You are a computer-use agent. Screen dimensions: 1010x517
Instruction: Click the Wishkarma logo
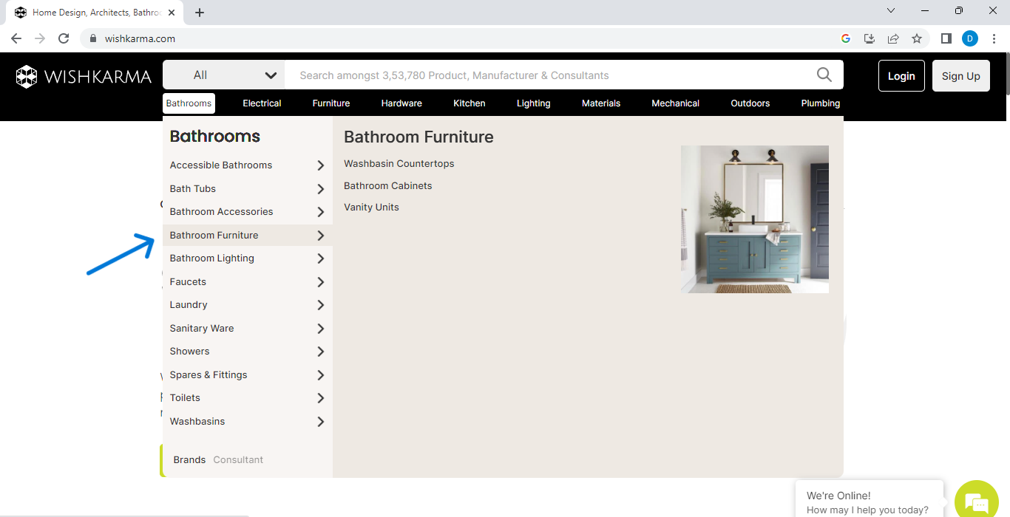pos(84,76)
